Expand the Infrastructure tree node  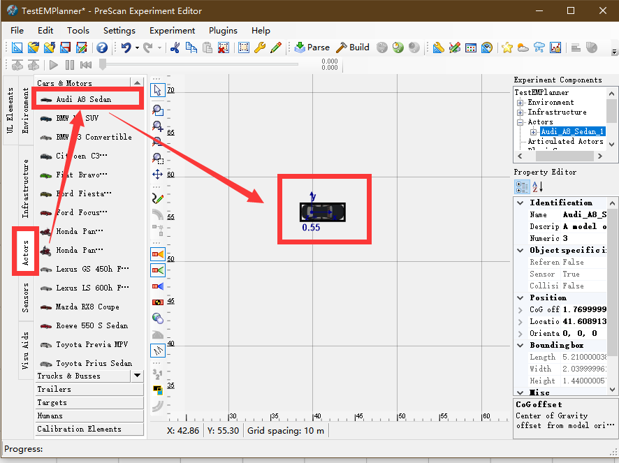click(x=520, y=112)
